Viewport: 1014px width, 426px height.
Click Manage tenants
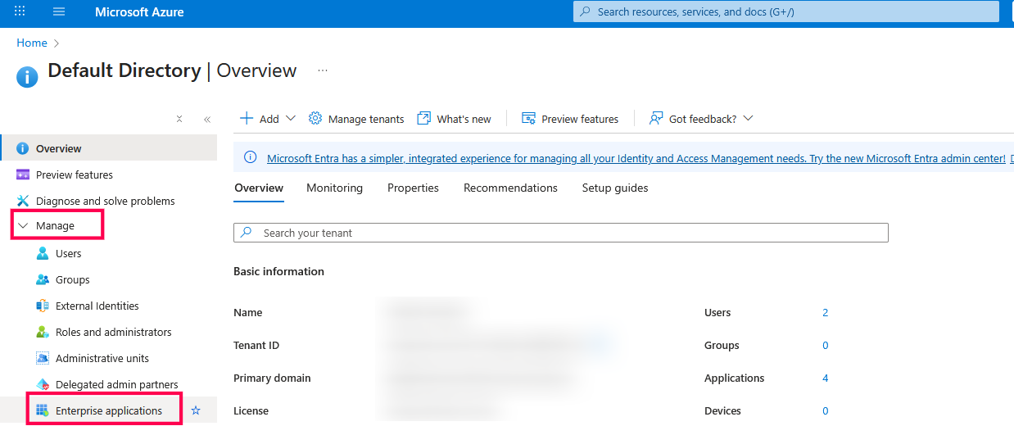(x=356, y=119)
